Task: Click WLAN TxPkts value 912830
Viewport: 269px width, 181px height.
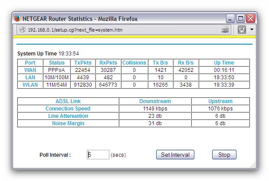Action: coord(83,85)
